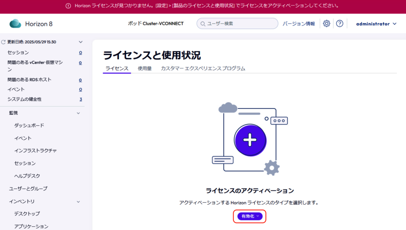Viewport: 406px width, 230px height.
Task: Open the セッション count link
Action: point(81,53)
